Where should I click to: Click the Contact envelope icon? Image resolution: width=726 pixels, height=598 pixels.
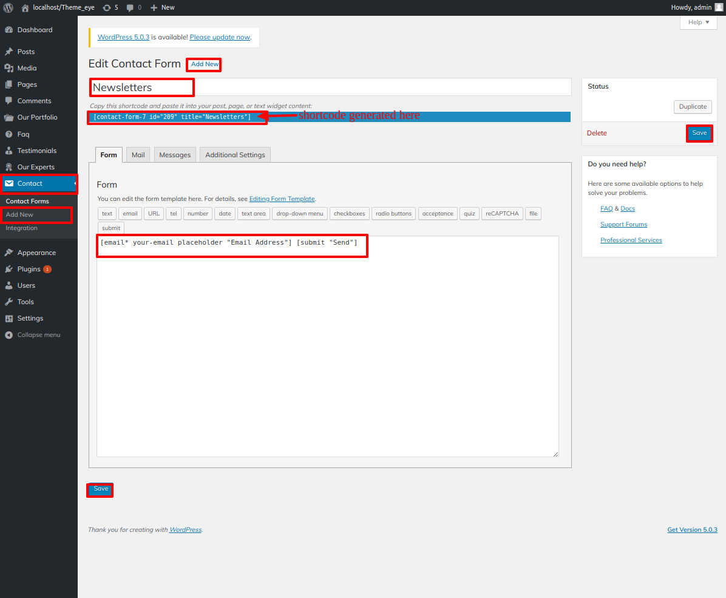[x=8, y=183]
